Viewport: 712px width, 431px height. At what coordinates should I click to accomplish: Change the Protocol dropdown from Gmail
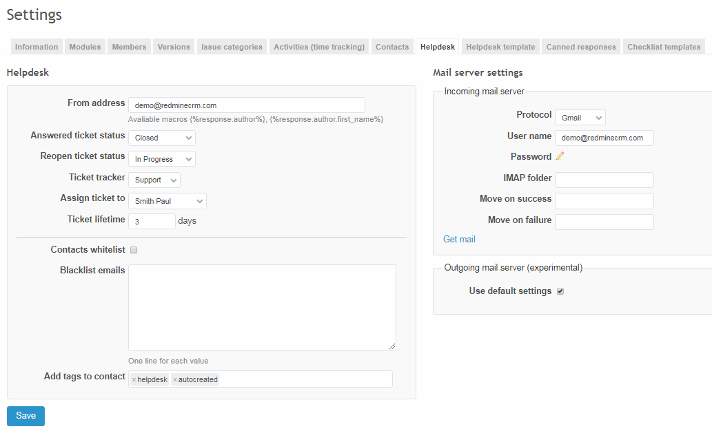click(580, 117)
